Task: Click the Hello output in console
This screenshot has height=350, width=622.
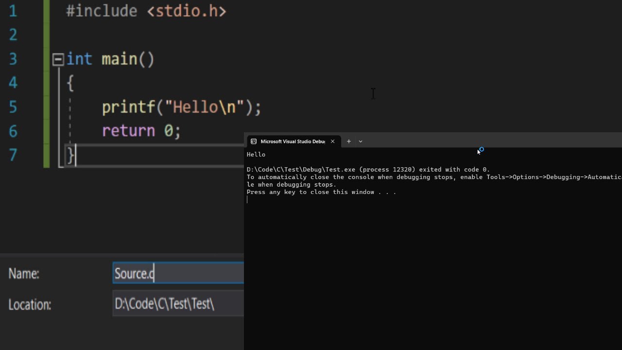Action: point(256,155)
